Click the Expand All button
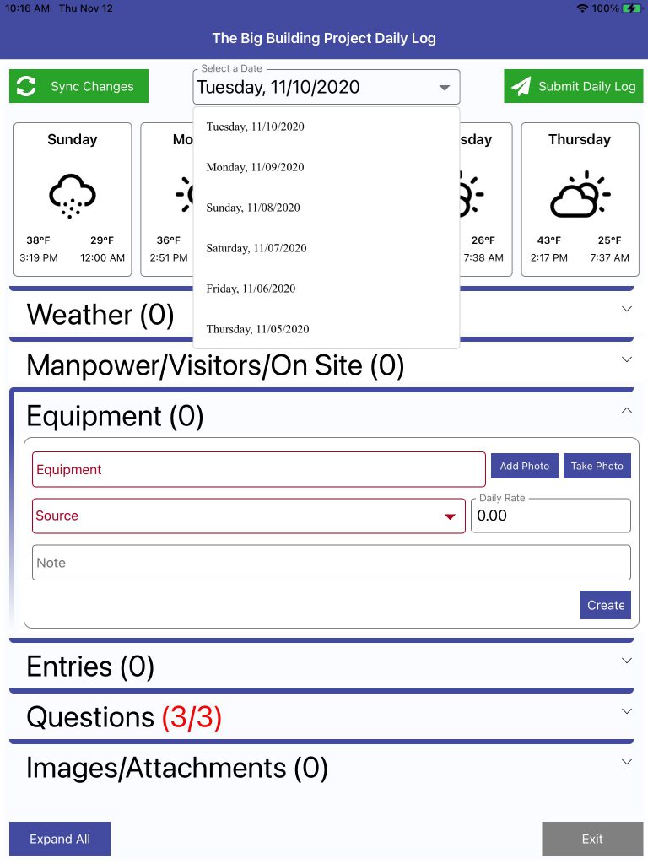 (60, 839)
